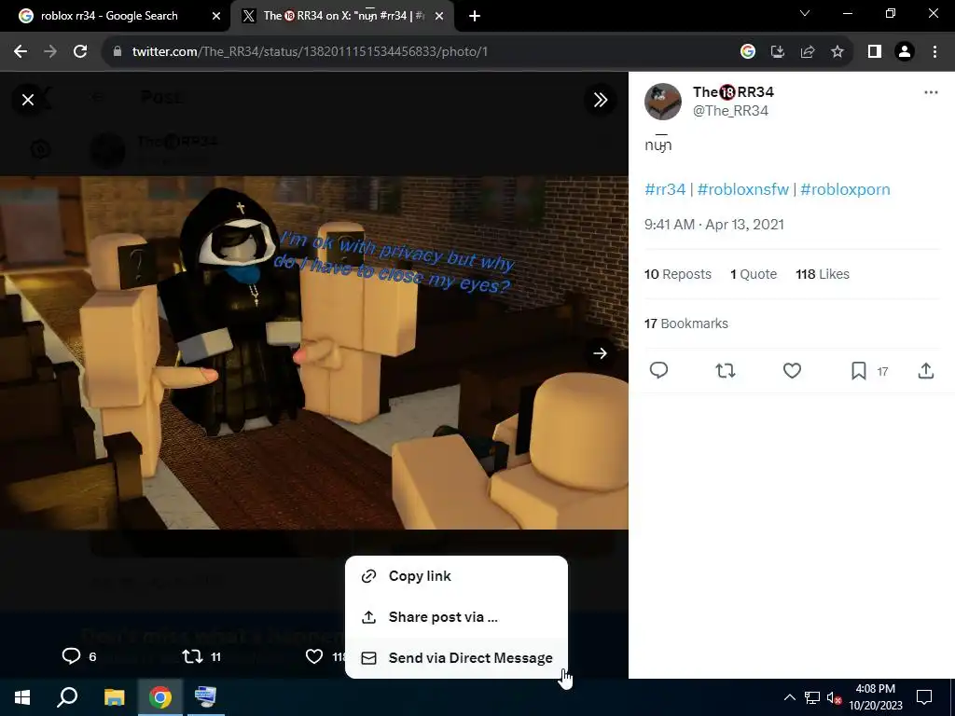Open the post's more options (three dots)

point(931,92)
